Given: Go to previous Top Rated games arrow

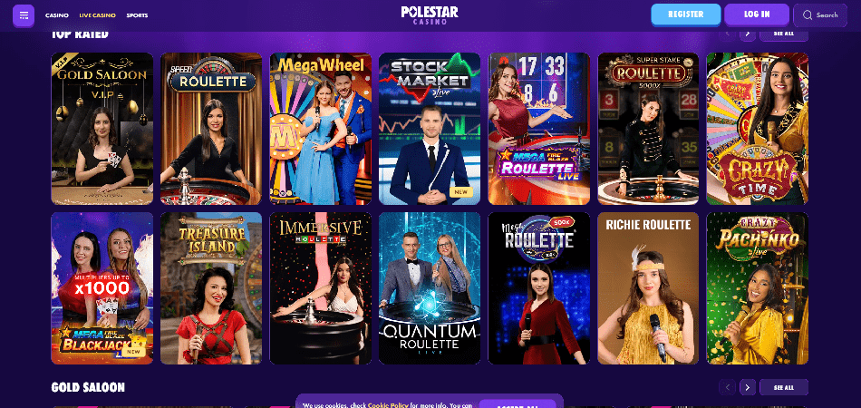Looking at the screenshot, I should coord(728,34).
